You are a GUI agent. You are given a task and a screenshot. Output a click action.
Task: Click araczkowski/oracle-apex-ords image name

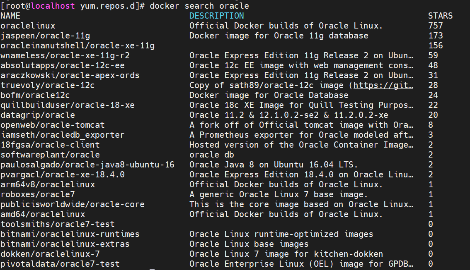coord(70,76)
